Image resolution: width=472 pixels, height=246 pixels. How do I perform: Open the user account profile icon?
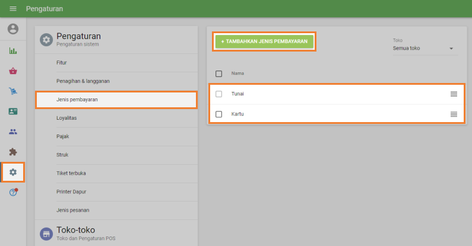[13, 29]
